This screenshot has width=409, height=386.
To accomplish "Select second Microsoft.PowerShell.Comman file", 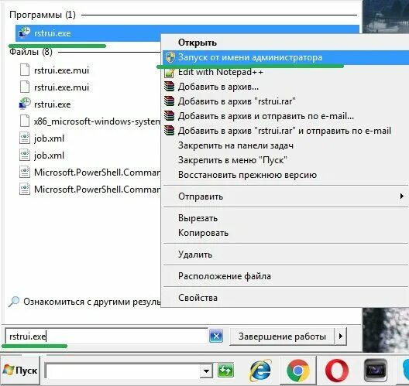I will point(97,189).
